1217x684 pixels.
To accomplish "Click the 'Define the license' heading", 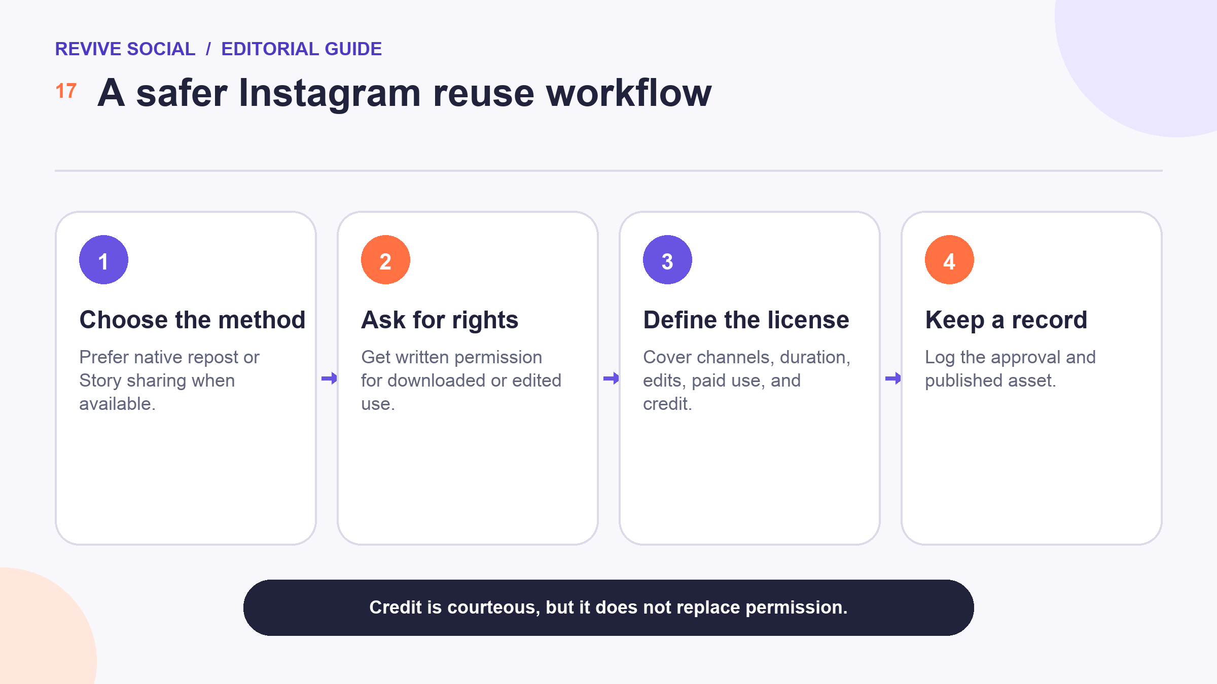I will pyautogui.click(x=746, y=320).
